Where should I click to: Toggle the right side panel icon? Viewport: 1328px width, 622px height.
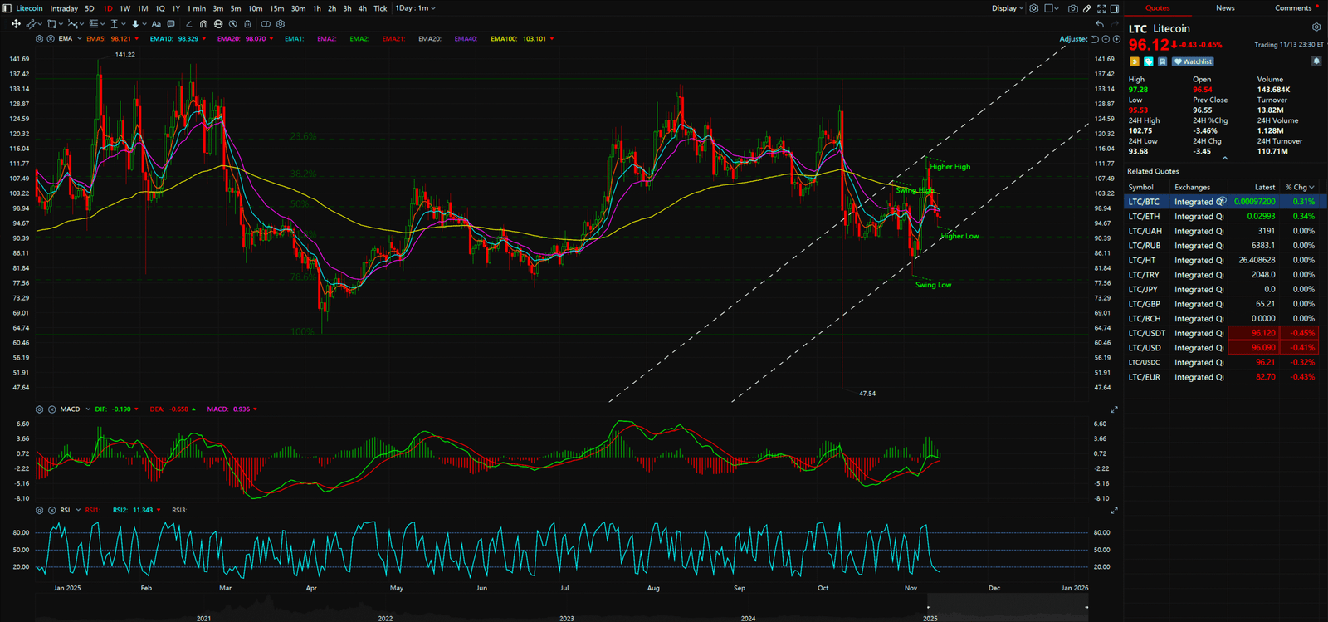point(1115,8)
